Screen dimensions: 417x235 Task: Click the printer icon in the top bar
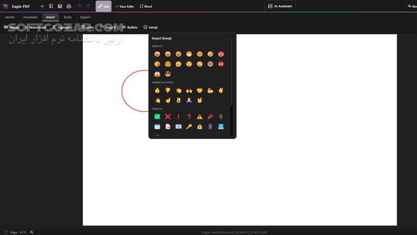[69, 6]
